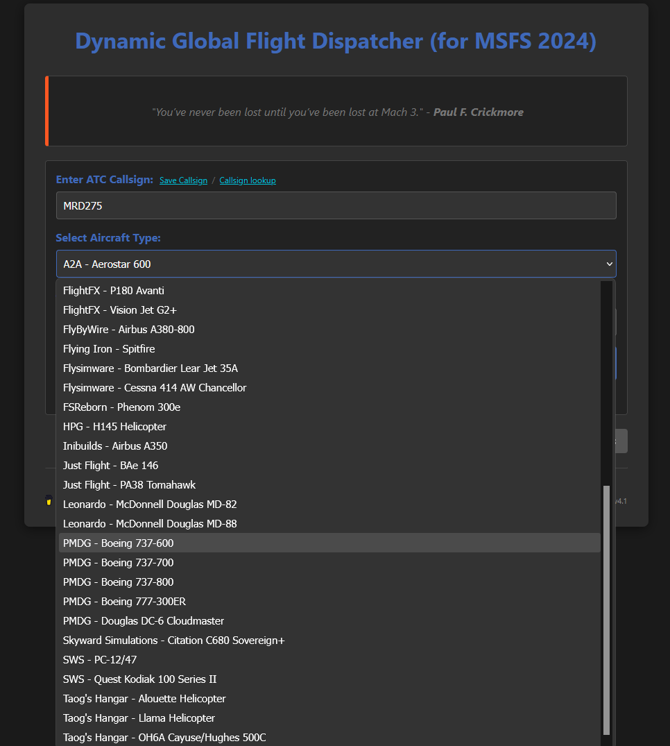Pick Leonardo - McDonnell Douglas MD-82
Screen dimensions: 670x746
(329, 505)
